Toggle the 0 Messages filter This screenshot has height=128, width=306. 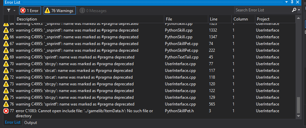(x=93, y=11)
